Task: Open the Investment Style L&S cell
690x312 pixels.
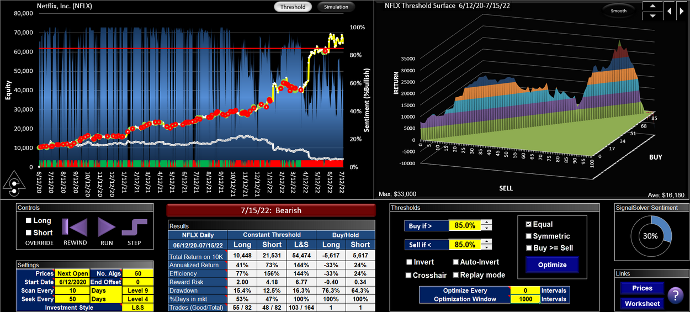Action: tap(137, 308)
